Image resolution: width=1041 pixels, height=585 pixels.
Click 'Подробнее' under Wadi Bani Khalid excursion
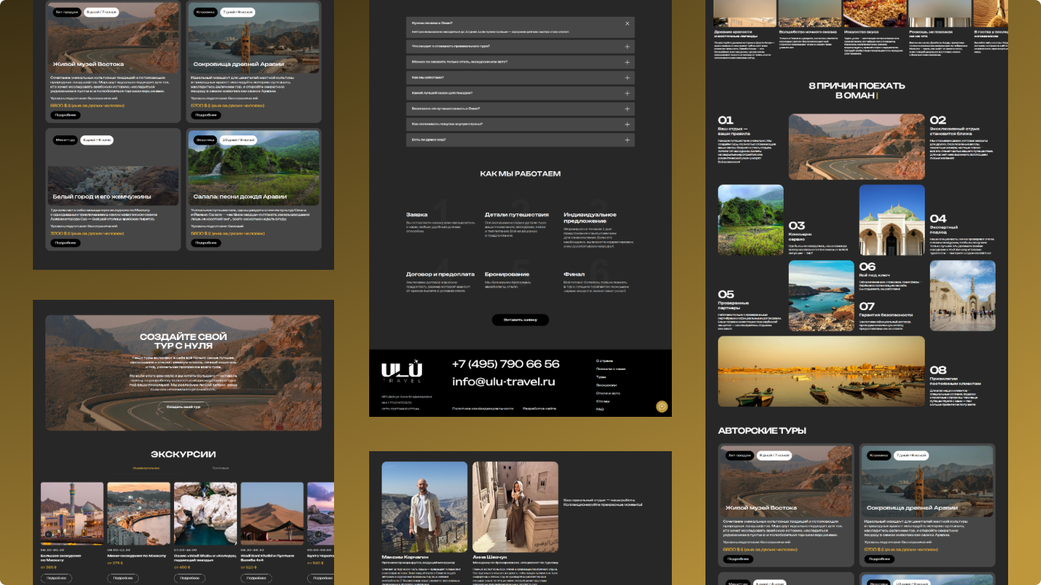coord(256,578)
